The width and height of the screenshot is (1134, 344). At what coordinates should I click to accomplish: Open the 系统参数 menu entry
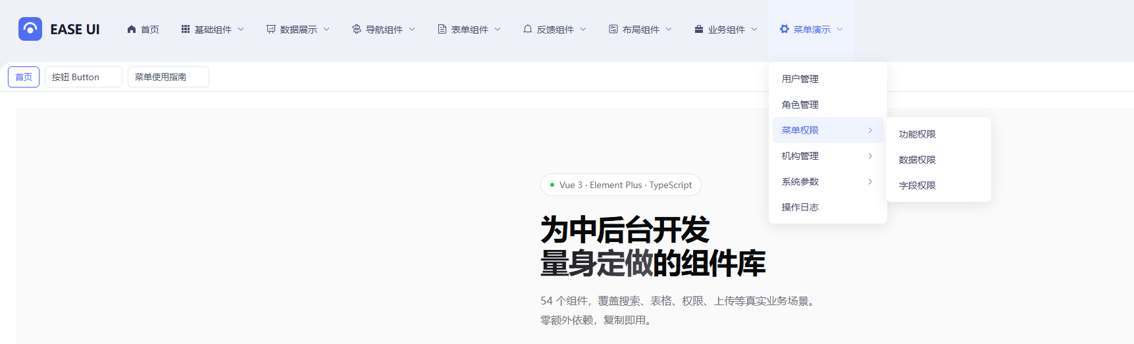(x=828, y=182)
